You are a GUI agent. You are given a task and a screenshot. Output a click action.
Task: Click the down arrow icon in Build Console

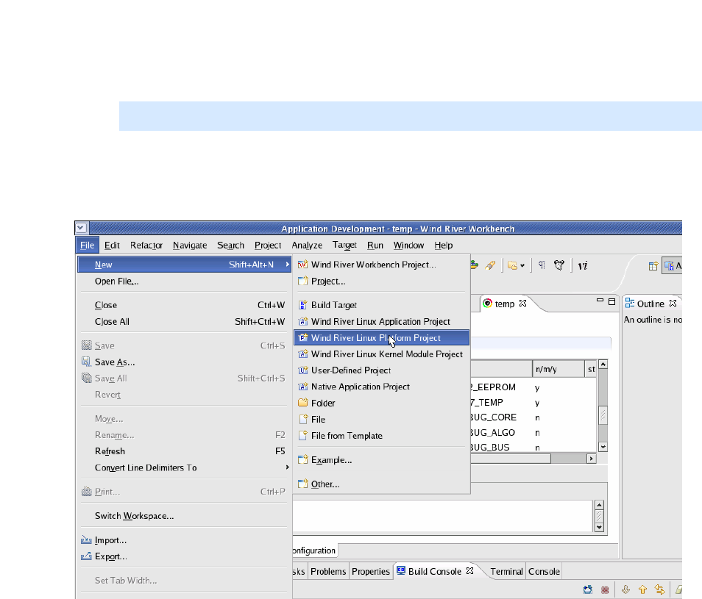click(x=626, y=590)
